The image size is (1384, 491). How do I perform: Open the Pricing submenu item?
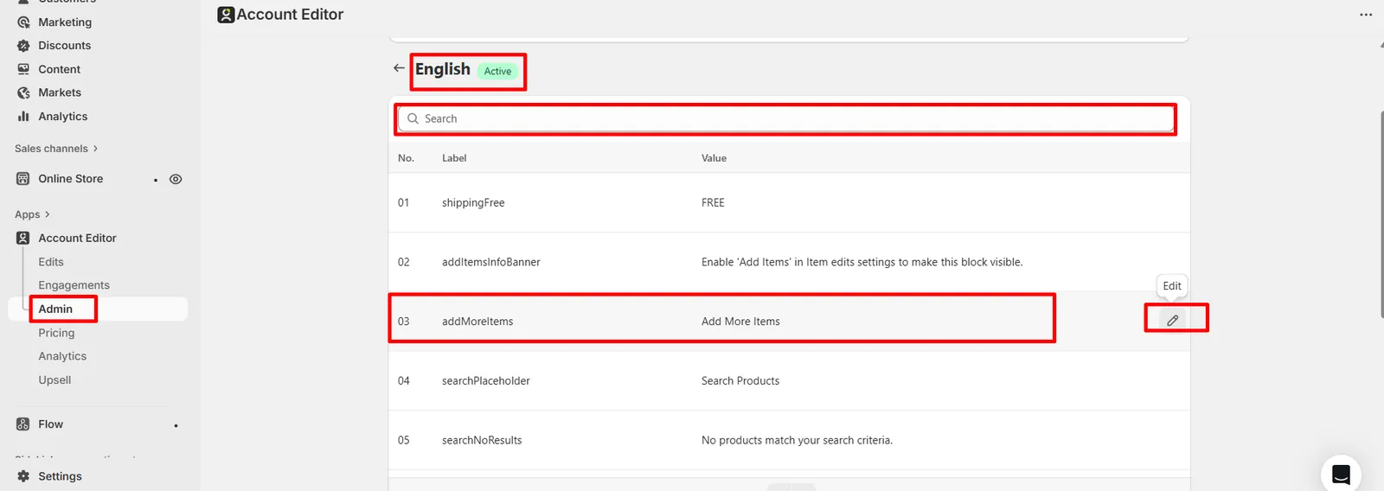coord(56,333)
